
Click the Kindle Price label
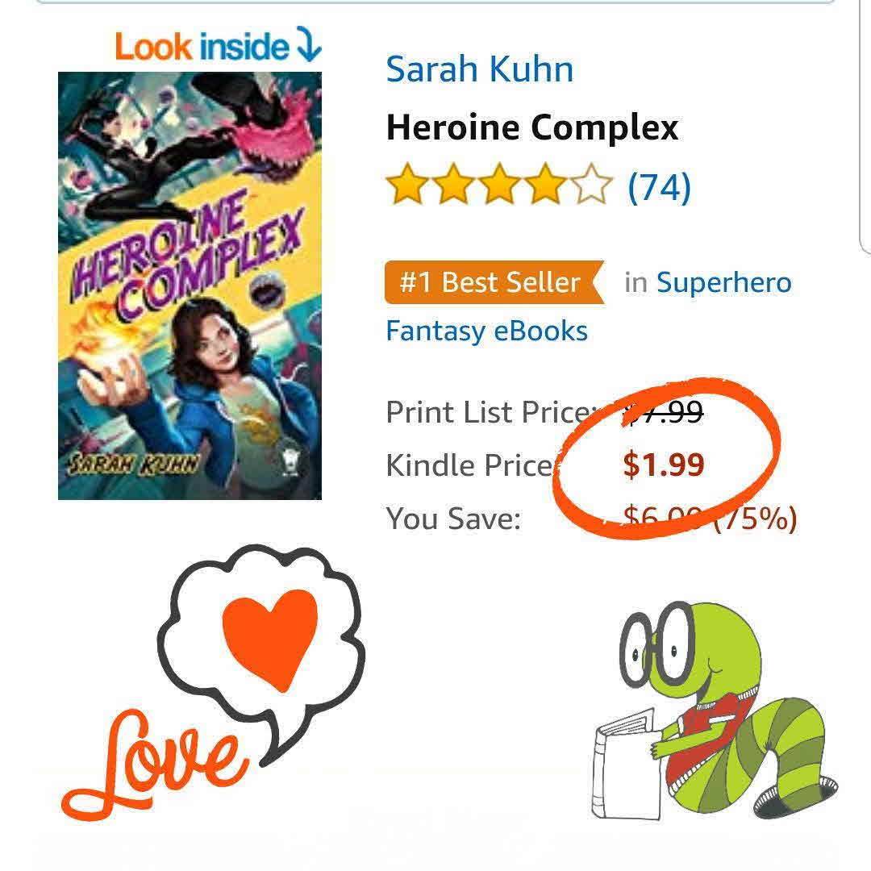click(x=469, y=465)
